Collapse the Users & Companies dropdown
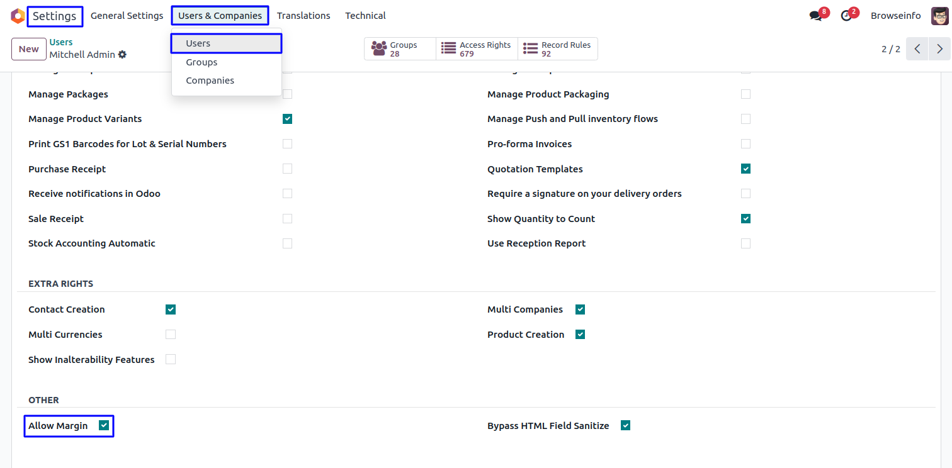The image size is (952, 468). tap(220, 16)
